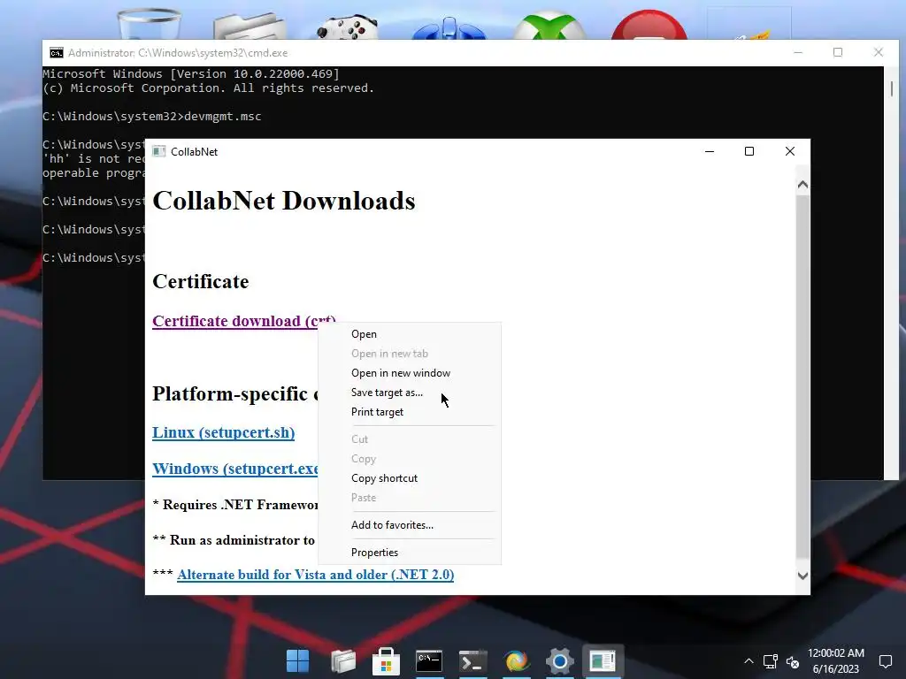Open Settings gear on taskbar
Viewport: 906px width, 679px height.
559,661
